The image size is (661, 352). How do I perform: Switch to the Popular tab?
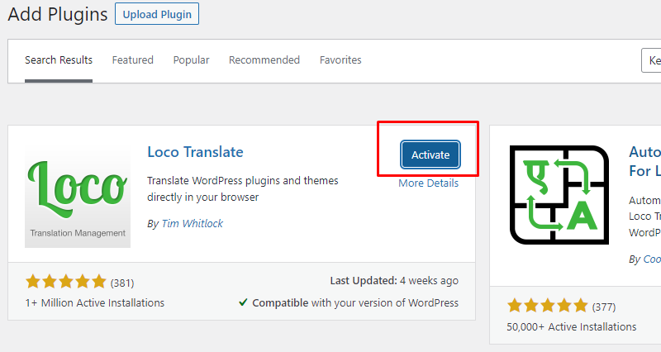pyautogui.click(x=191, y=60)
